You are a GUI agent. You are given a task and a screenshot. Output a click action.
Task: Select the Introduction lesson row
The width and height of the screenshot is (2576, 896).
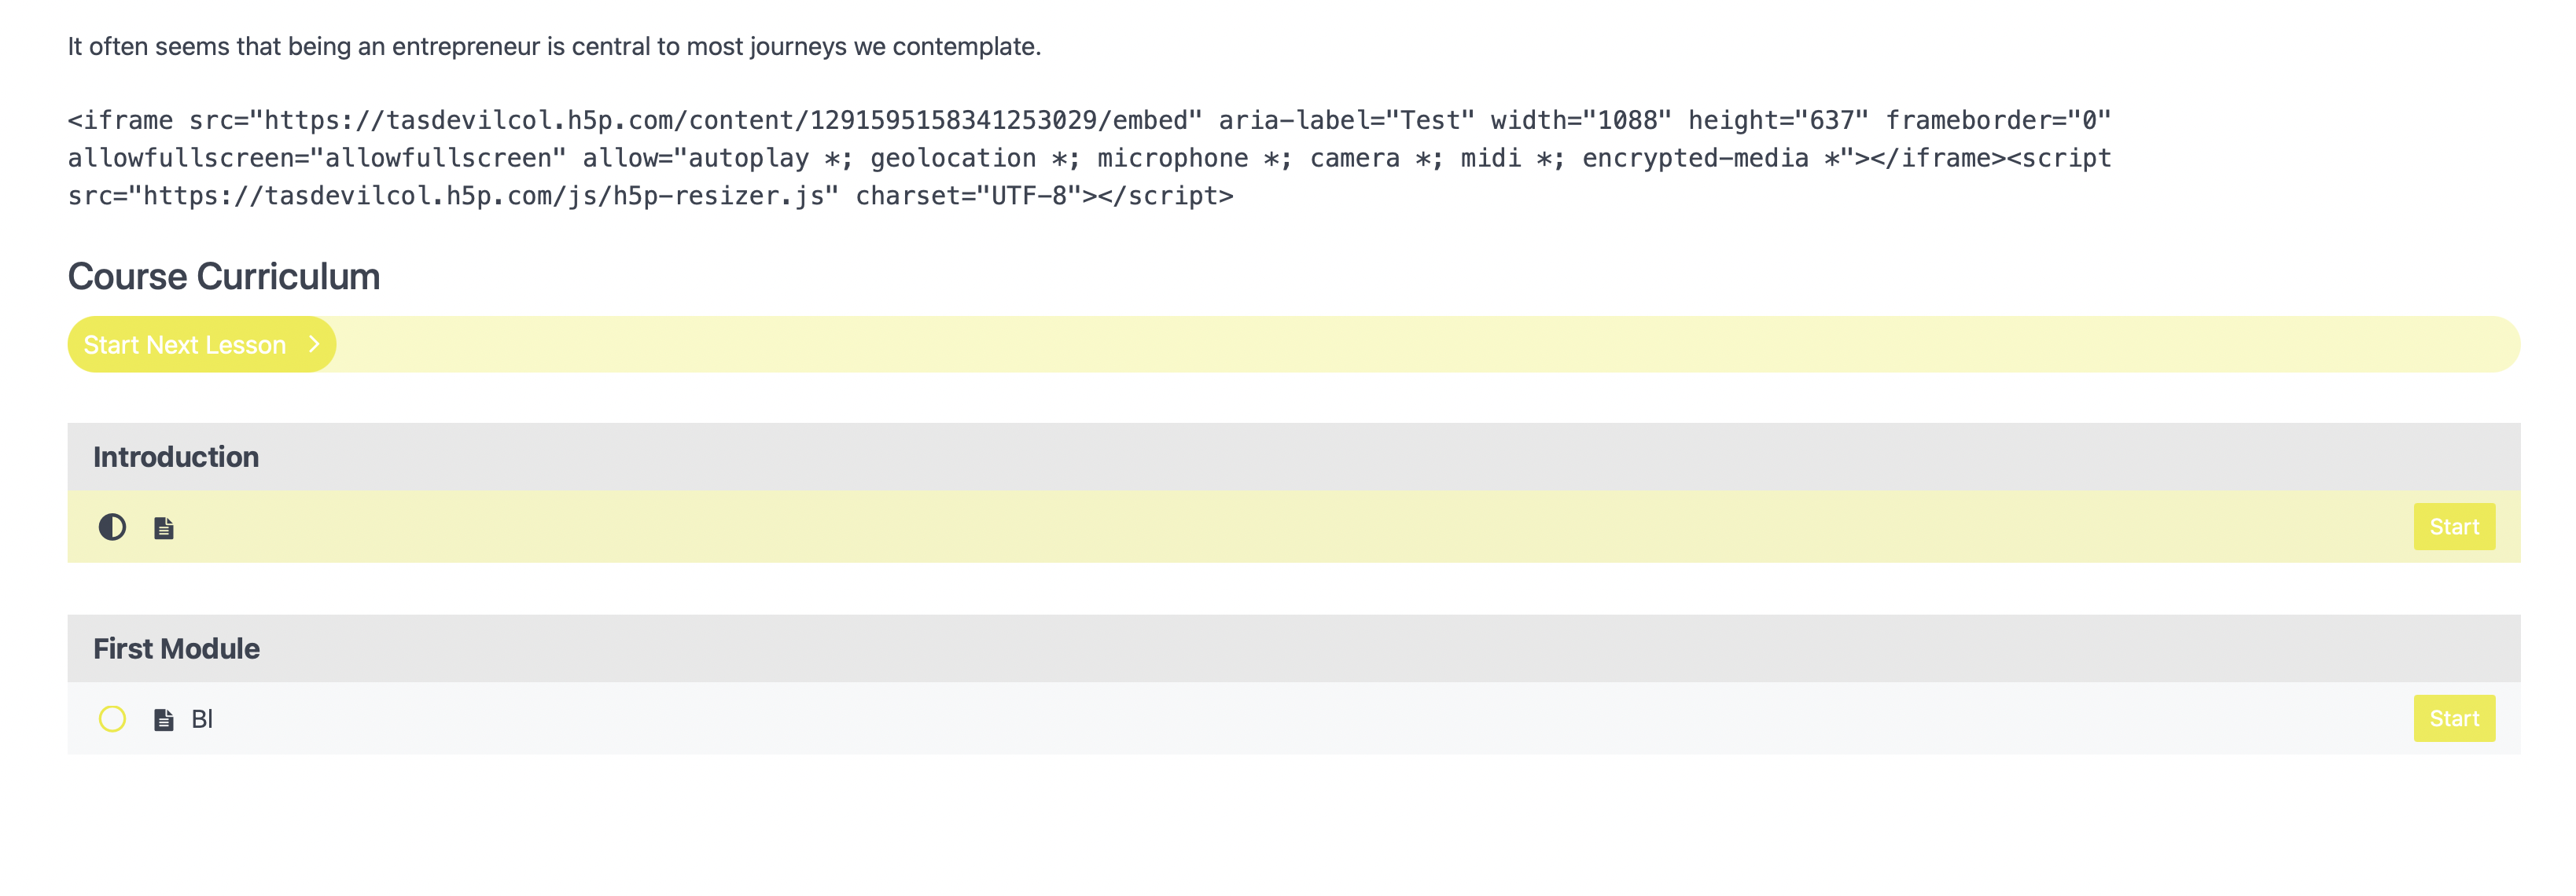click(1294, 527)
